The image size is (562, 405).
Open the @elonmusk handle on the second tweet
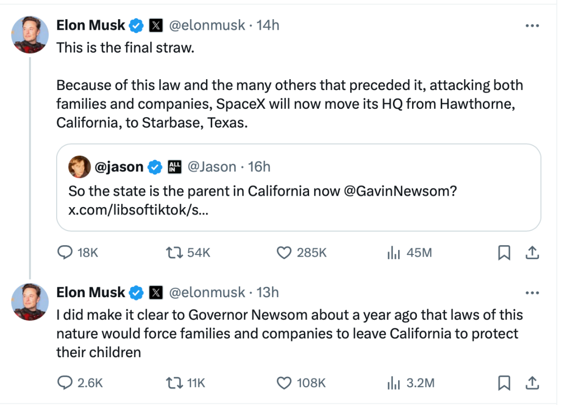pos(207,293)
